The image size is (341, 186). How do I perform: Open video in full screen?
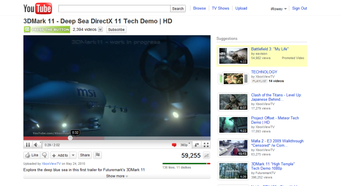[x=206, y=145]
